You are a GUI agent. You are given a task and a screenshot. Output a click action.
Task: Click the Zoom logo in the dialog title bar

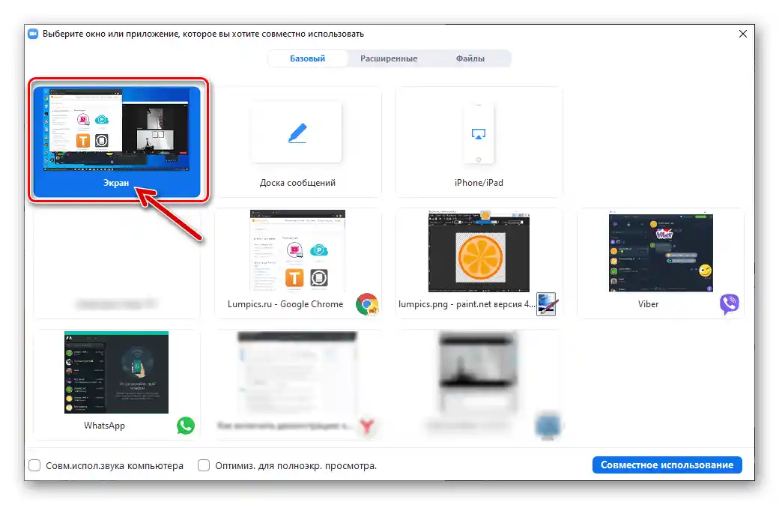click(33, 33)
